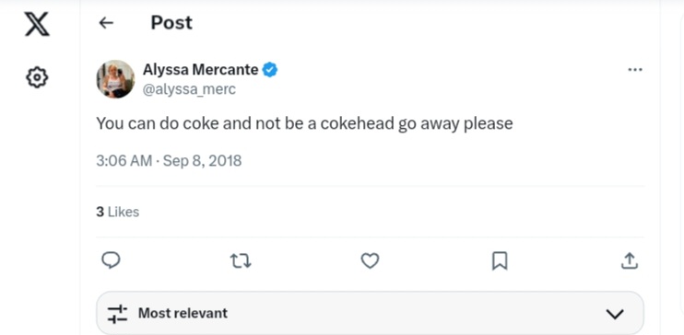
Task: Like the post with the heart
Action: click(x=370, y=261)
